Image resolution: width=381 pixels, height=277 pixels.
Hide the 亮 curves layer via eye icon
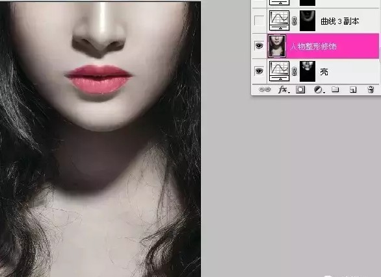(x=259, y=71)
